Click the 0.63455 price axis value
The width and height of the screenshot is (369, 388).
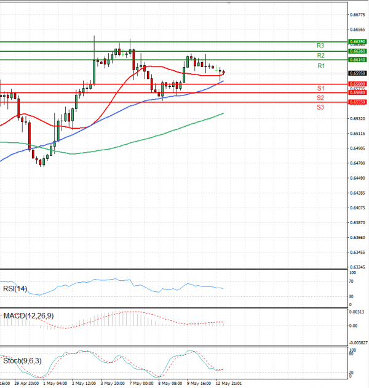(357, 253)
